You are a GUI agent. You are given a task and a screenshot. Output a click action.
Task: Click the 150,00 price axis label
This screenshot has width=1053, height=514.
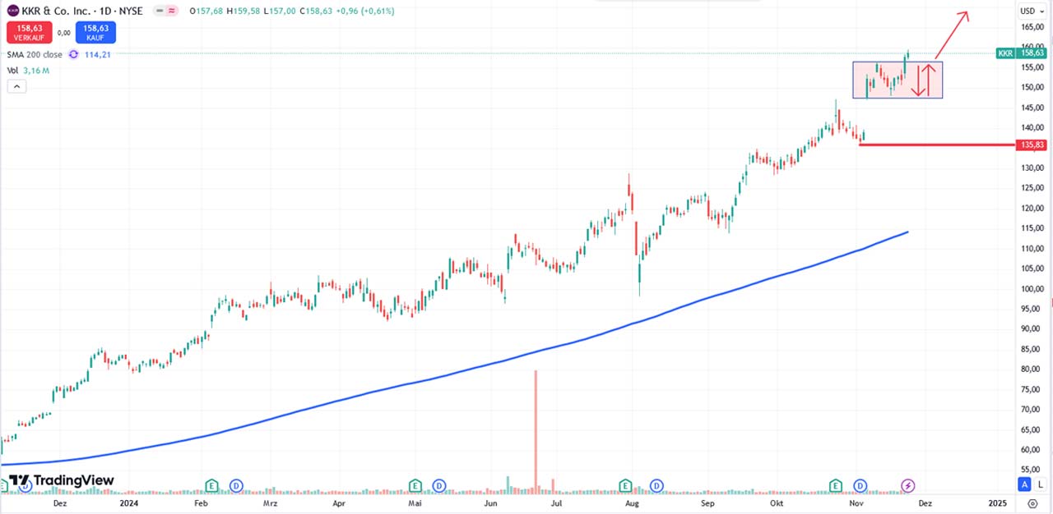[1033, 87]
